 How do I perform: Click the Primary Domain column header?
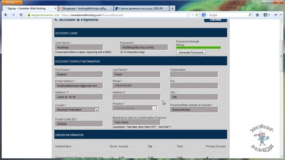pos(216,146)
